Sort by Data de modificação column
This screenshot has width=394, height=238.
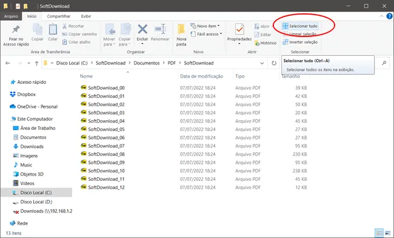tap(201, 76)
